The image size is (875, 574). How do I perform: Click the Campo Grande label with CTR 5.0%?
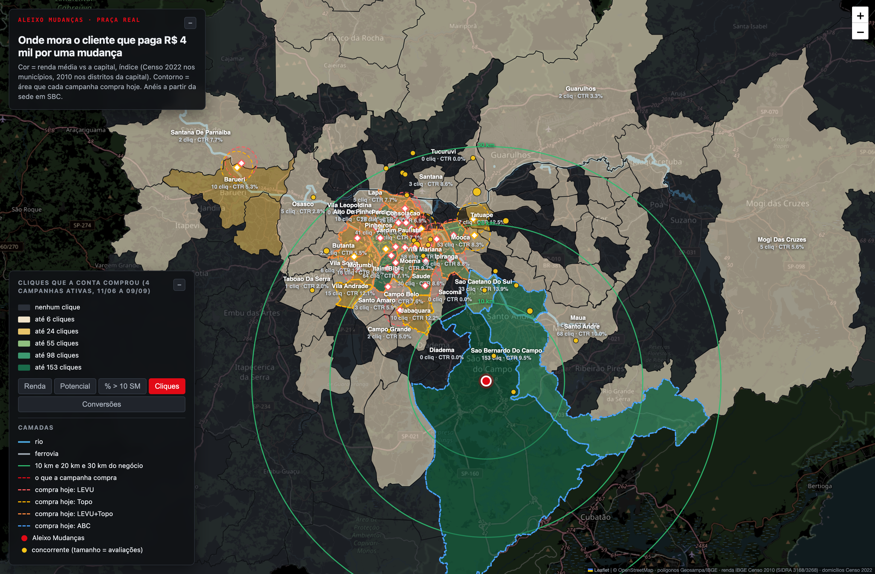pyautogui.click(x=389, y=333)
